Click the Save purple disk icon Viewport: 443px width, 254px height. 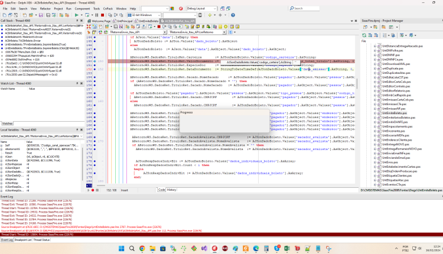point(41,15)
